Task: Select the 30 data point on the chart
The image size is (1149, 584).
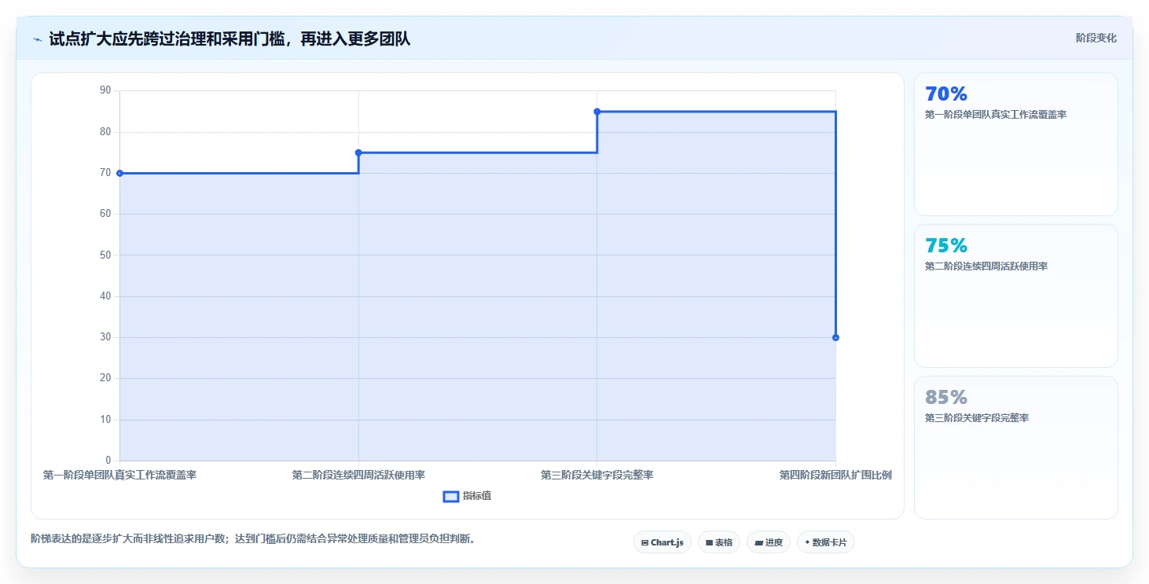Action: coord(835,337)
